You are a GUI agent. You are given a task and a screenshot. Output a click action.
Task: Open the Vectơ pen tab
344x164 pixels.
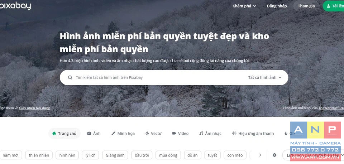pyautogui.click(x=153, y=133)
